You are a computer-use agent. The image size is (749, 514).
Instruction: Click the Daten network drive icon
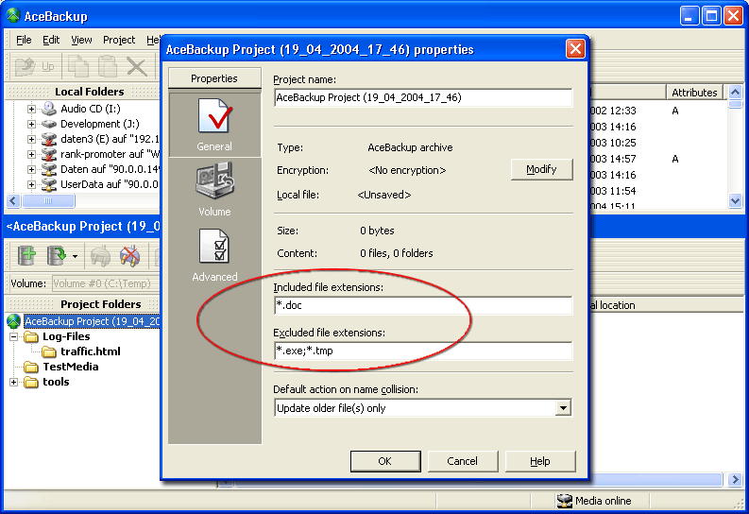pos(49,169)
